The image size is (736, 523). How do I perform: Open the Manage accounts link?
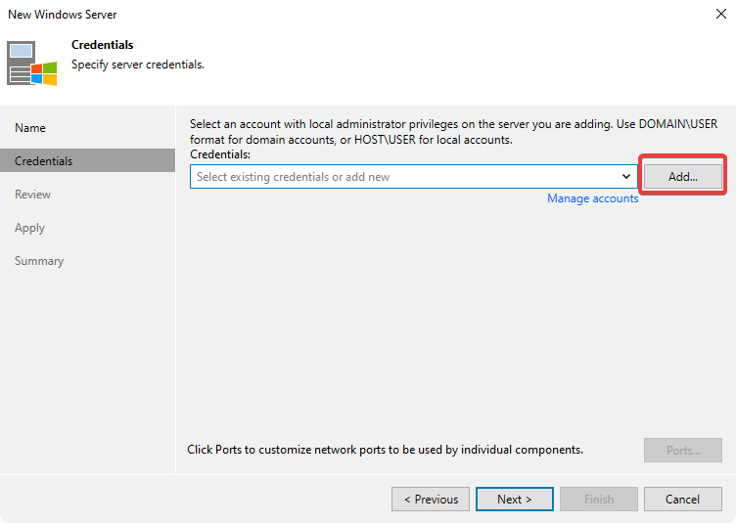pos(592,198)
